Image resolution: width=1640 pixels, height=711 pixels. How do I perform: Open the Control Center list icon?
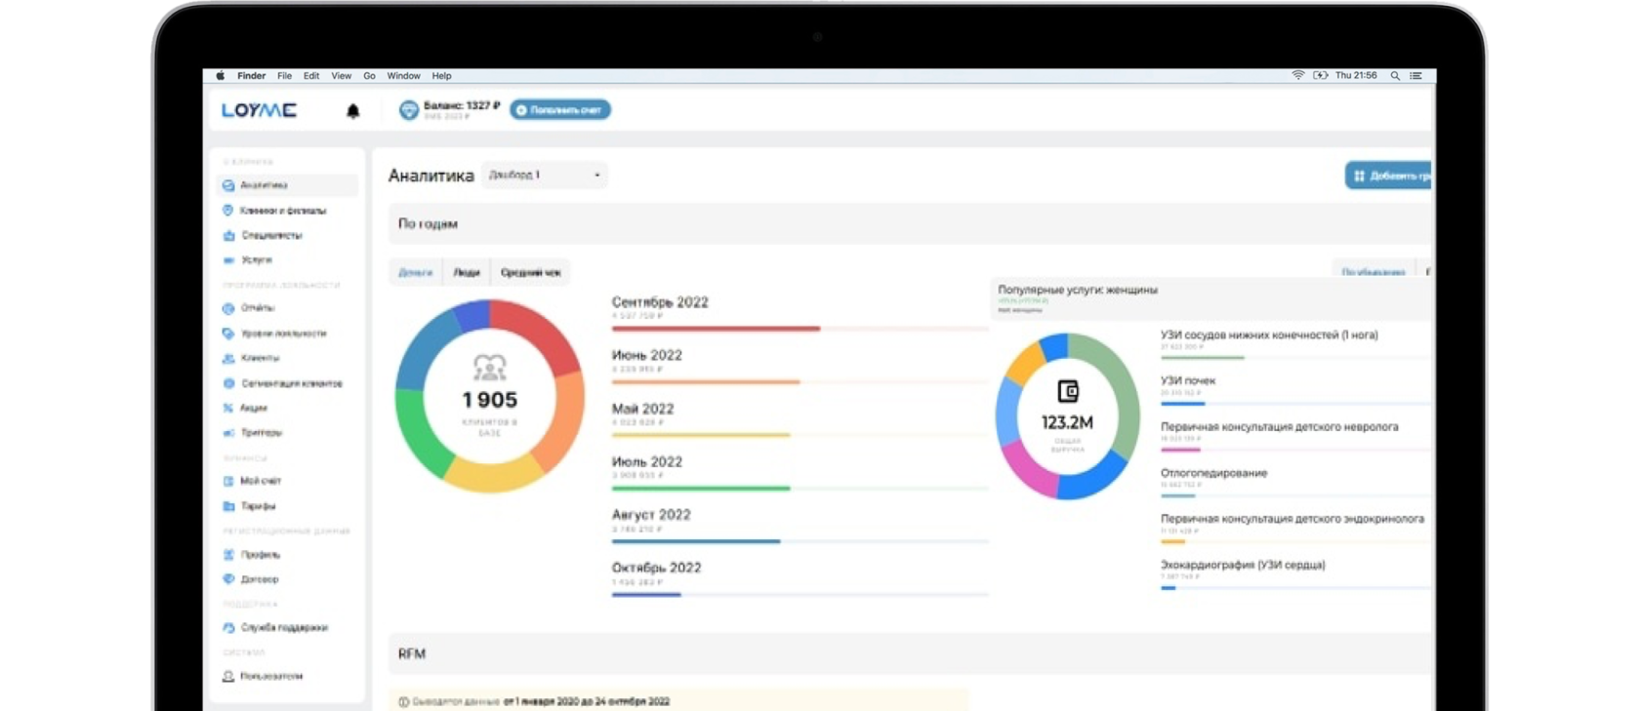(1415, 75)
